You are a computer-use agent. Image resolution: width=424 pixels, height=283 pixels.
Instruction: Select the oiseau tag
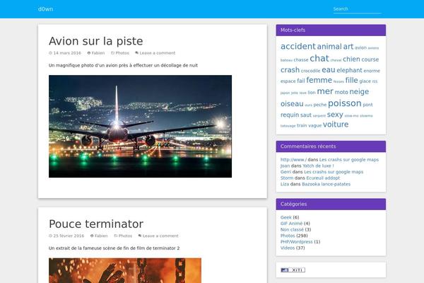[292, 104]
